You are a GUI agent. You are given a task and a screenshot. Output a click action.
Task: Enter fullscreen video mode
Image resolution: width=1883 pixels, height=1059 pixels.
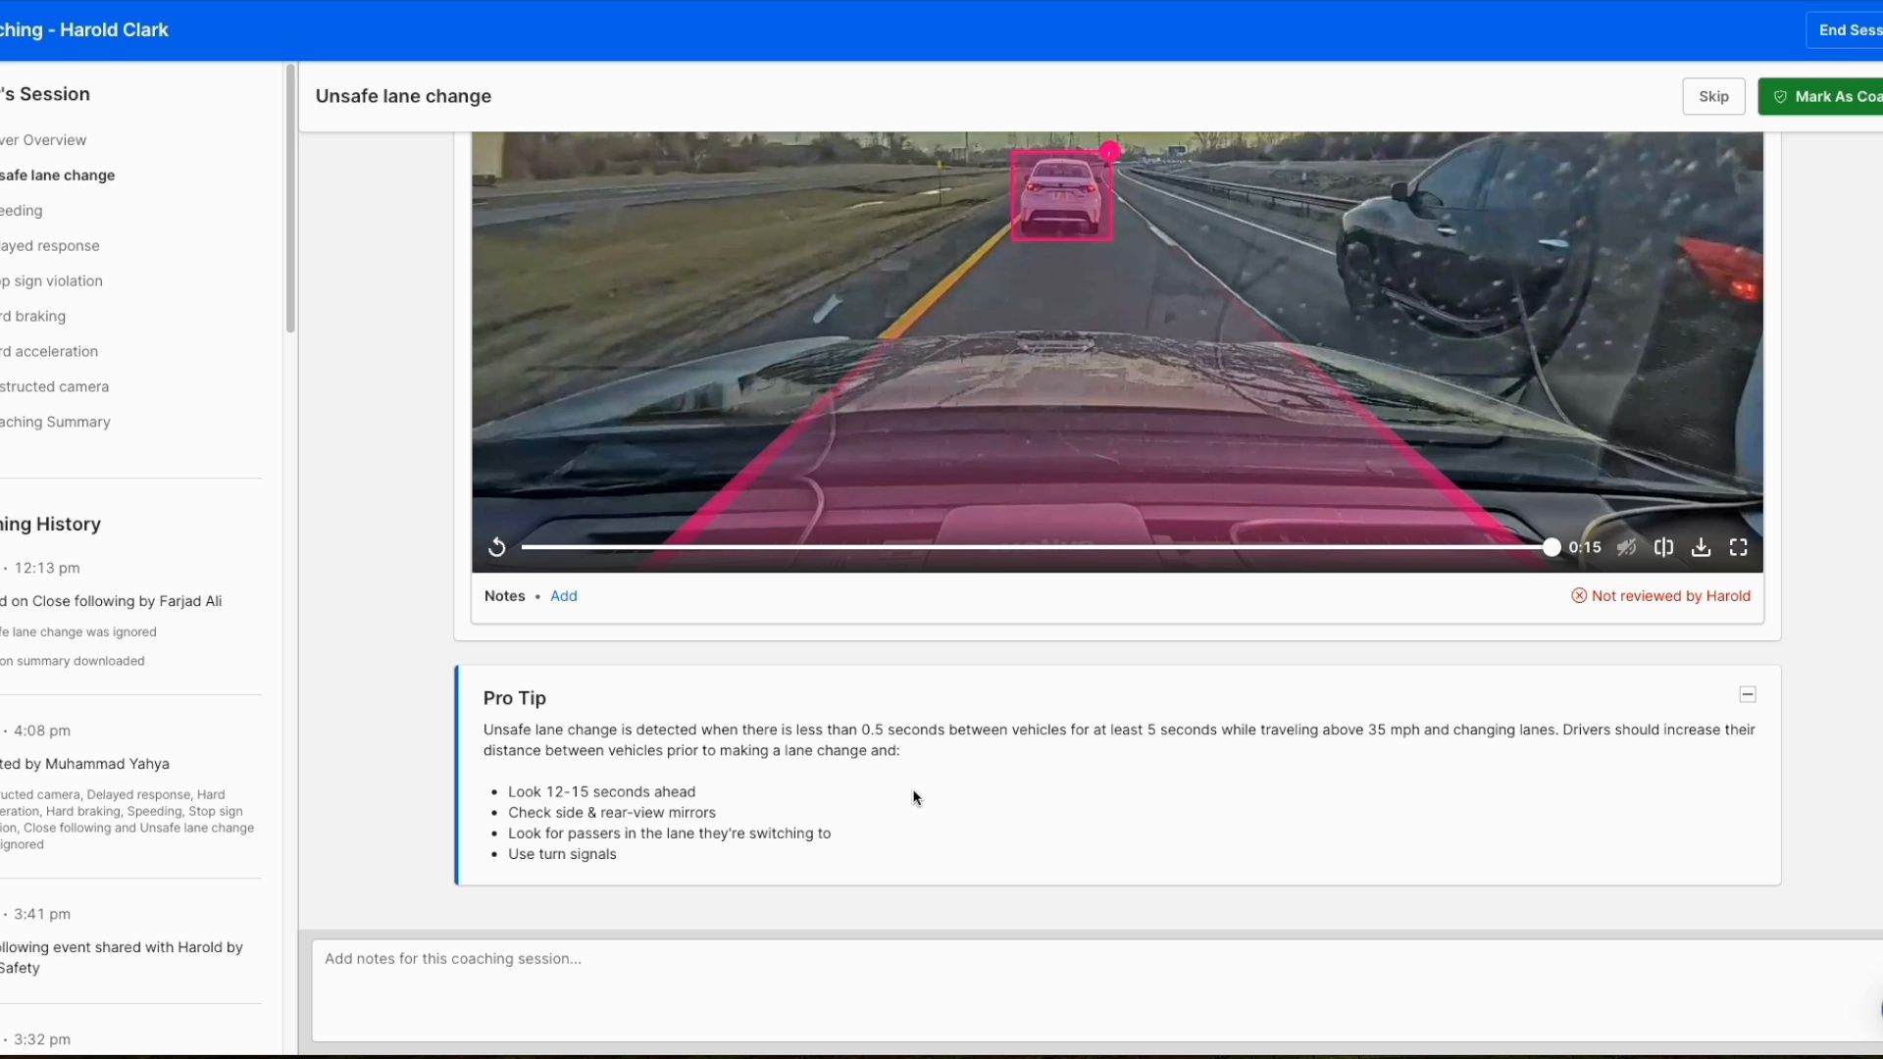(1738, 547)
